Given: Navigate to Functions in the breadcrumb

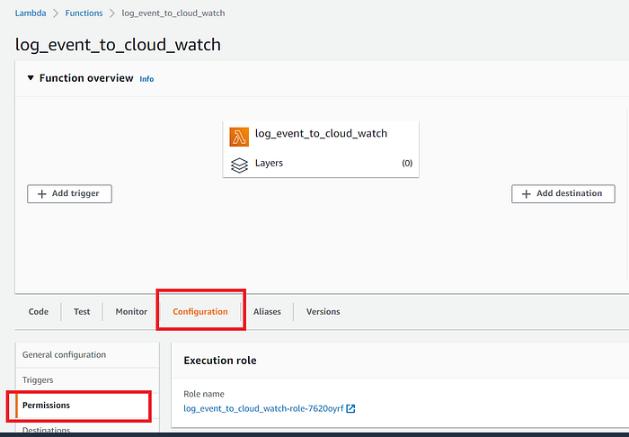Looking at the screenshot, I should coord(84,13).
